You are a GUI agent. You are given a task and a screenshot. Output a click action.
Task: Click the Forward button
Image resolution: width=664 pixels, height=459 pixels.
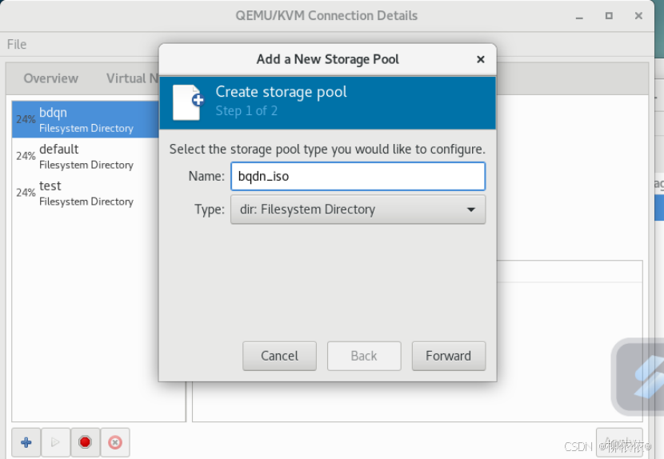pos(448,356)
